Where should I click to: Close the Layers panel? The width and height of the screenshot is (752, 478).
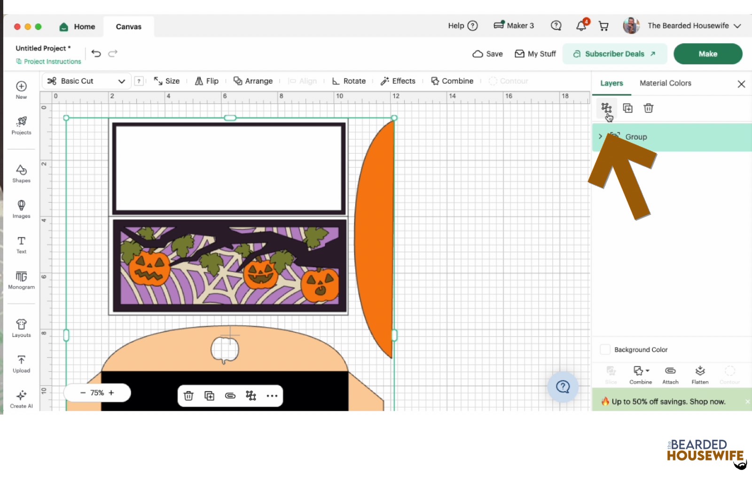[x=741, y=84]
